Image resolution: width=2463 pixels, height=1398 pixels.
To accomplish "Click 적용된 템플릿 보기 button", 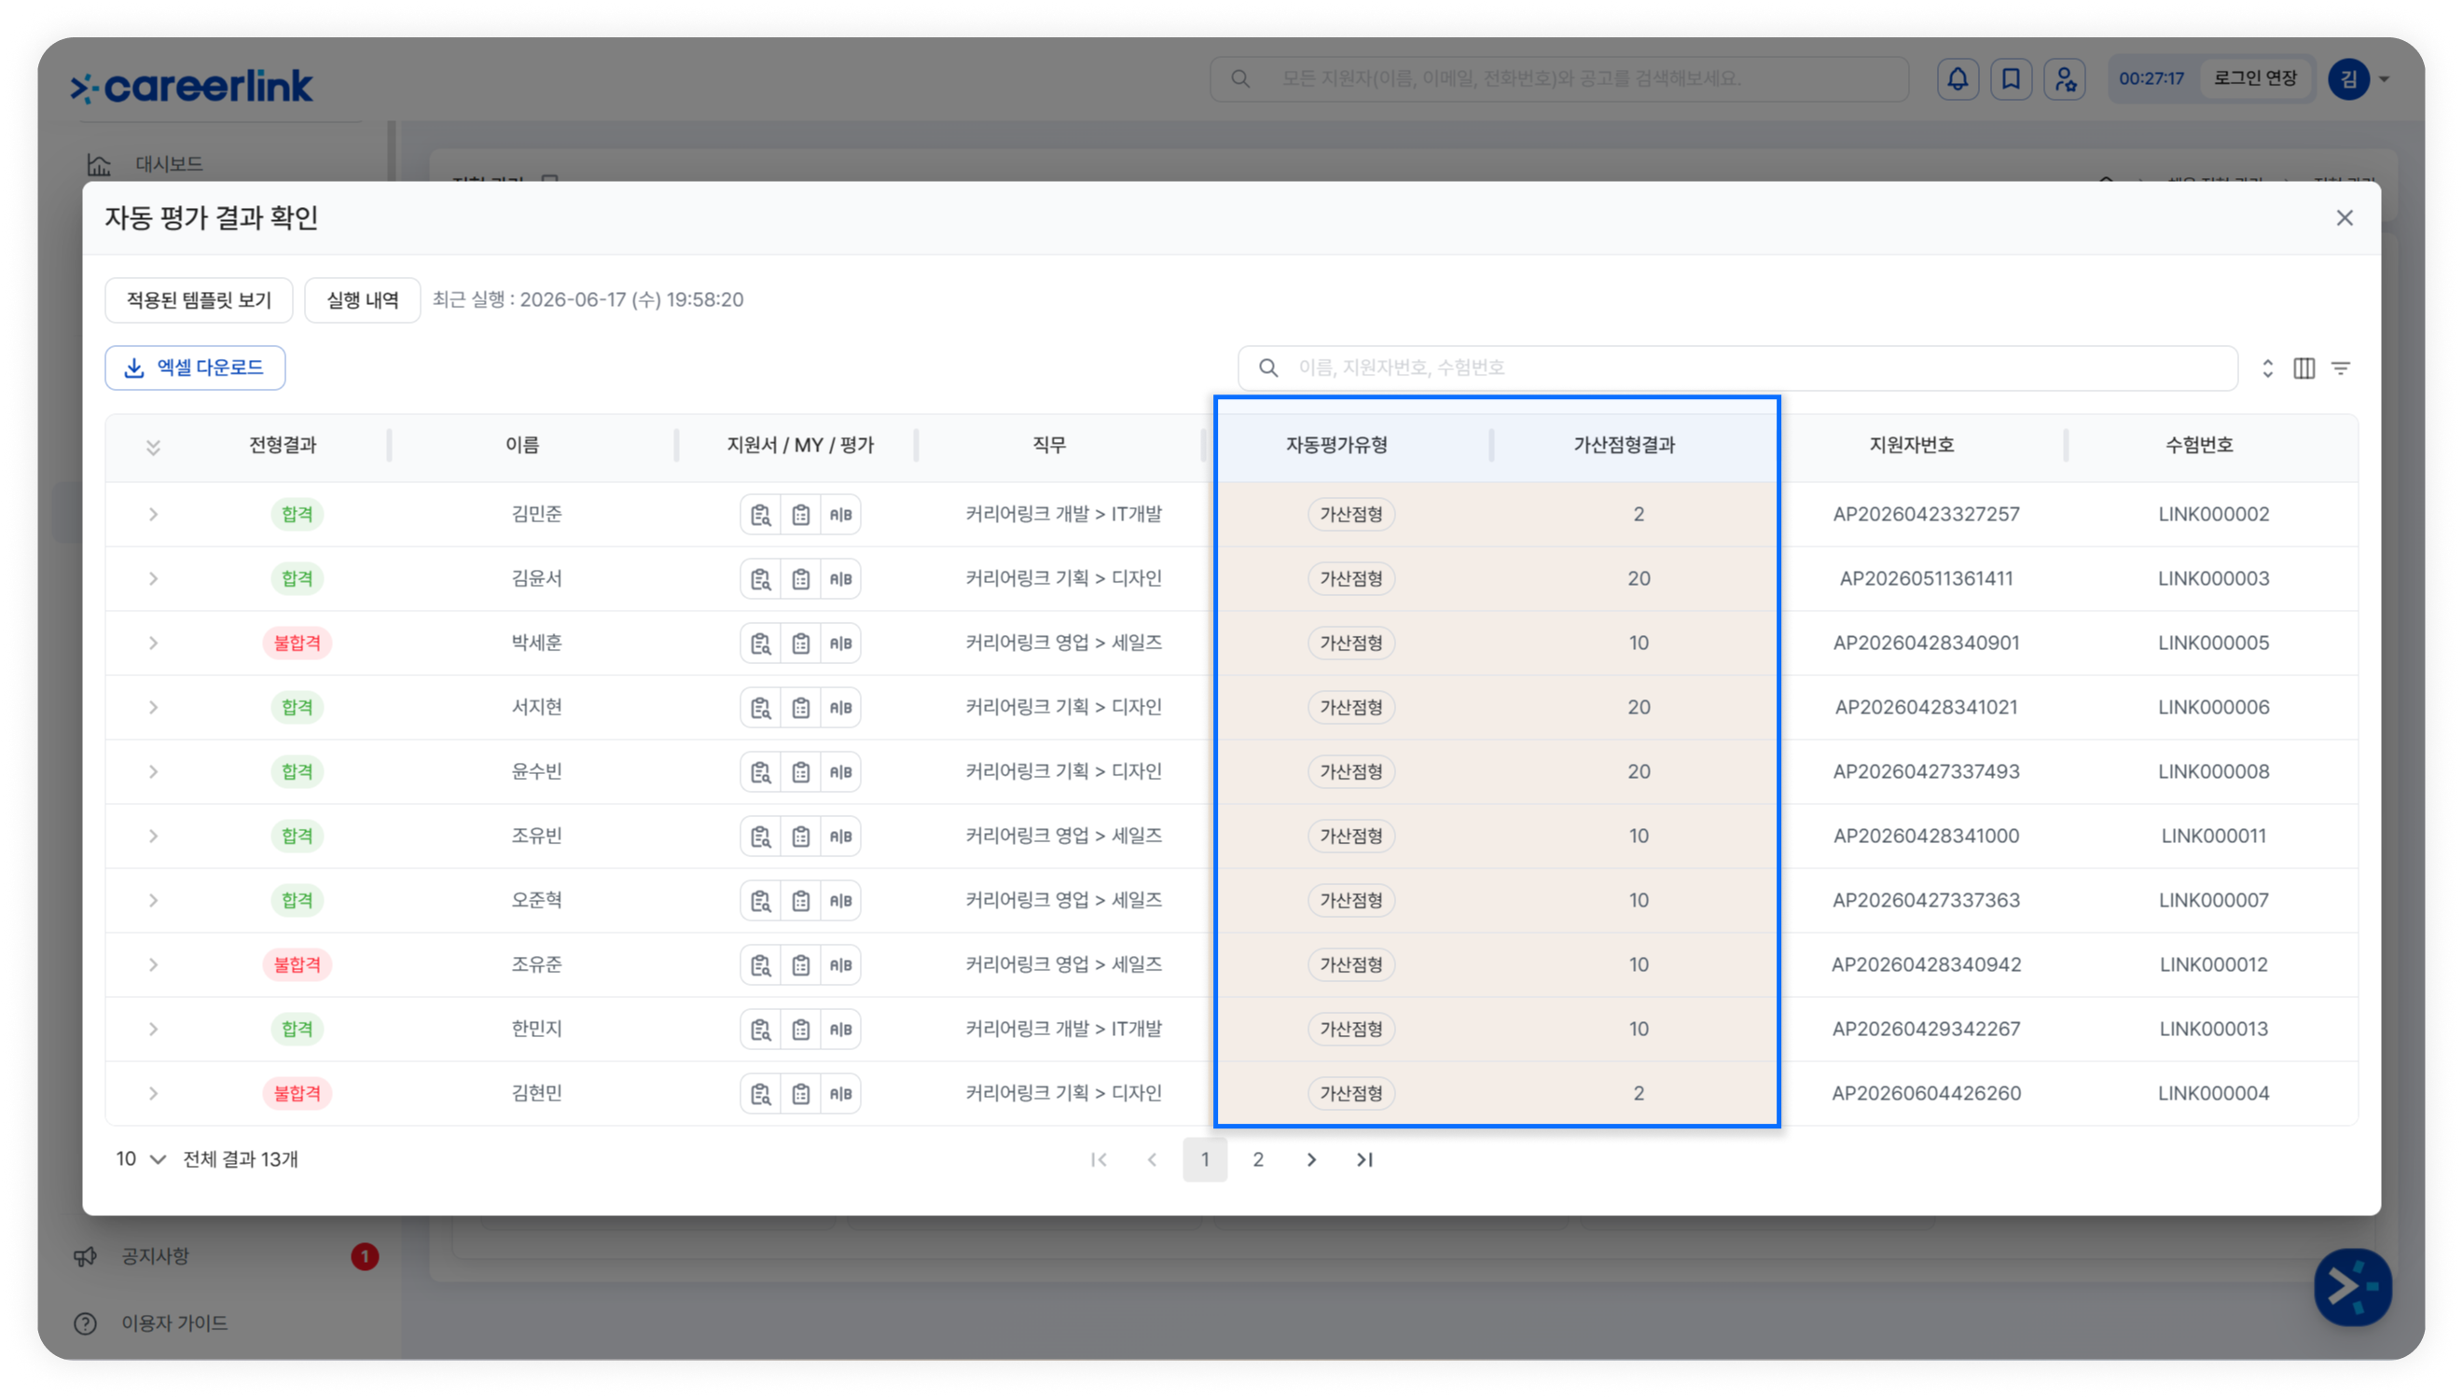I will tap(199, 300).
